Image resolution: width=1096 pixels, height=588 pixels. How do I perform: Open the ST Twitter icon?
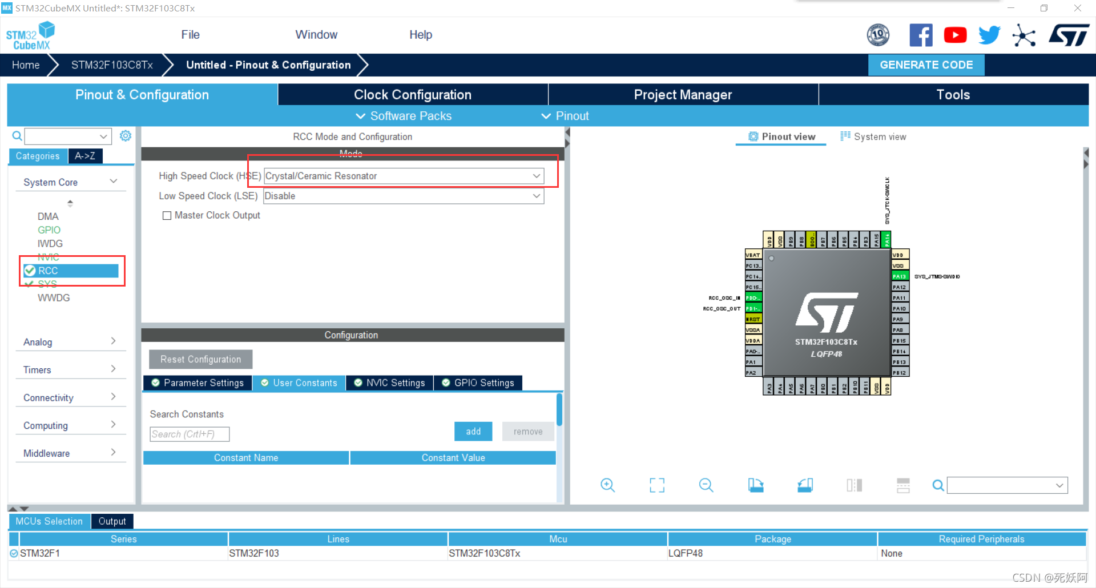coord(989,35)
